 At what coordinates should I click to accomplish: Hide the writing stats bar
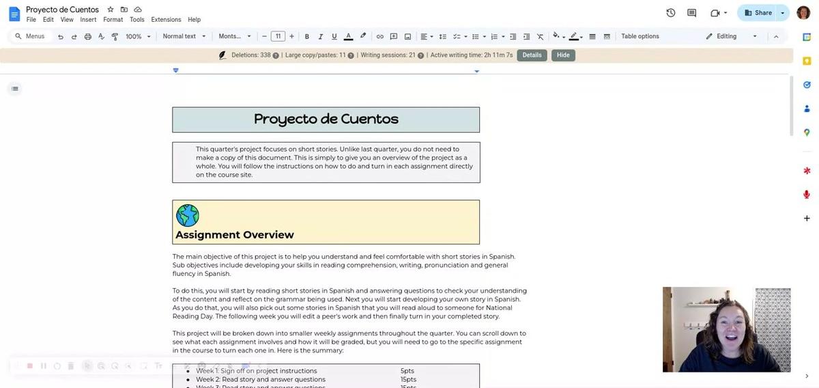(563, 55)
